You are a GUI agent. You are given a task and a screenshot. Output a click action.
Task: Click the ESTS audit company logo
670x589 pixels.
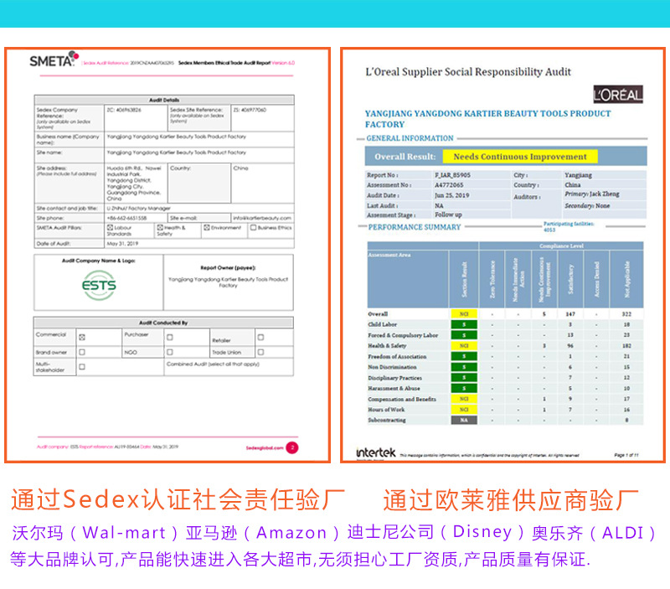tap(99, 285)
